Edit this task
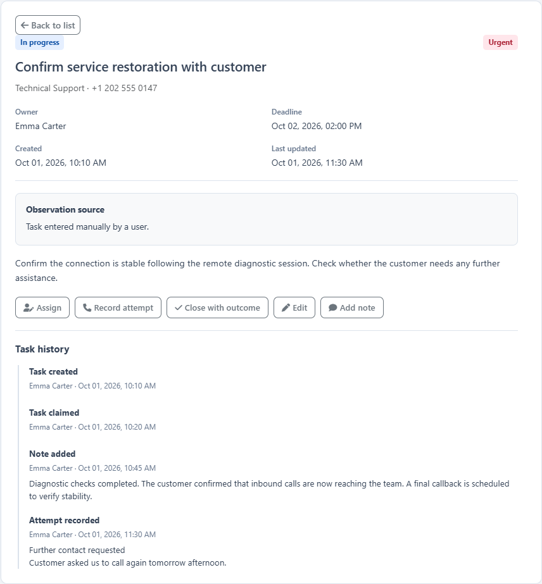 point(294,308)
